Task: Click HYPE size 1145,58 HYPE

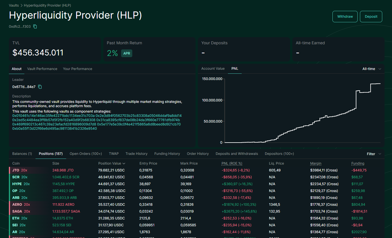Action: pyautogui.click(x=64, y=184)
